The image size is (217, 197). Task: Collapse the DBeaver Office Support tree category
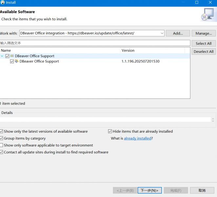(3, 56)
